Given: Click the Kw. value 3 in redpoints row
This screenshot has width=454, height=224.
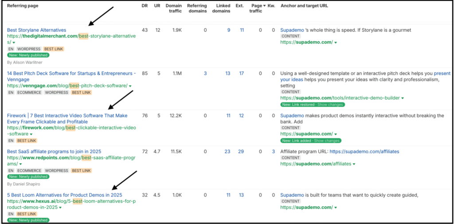Looking at the screenshot, I should pos(273,152).
